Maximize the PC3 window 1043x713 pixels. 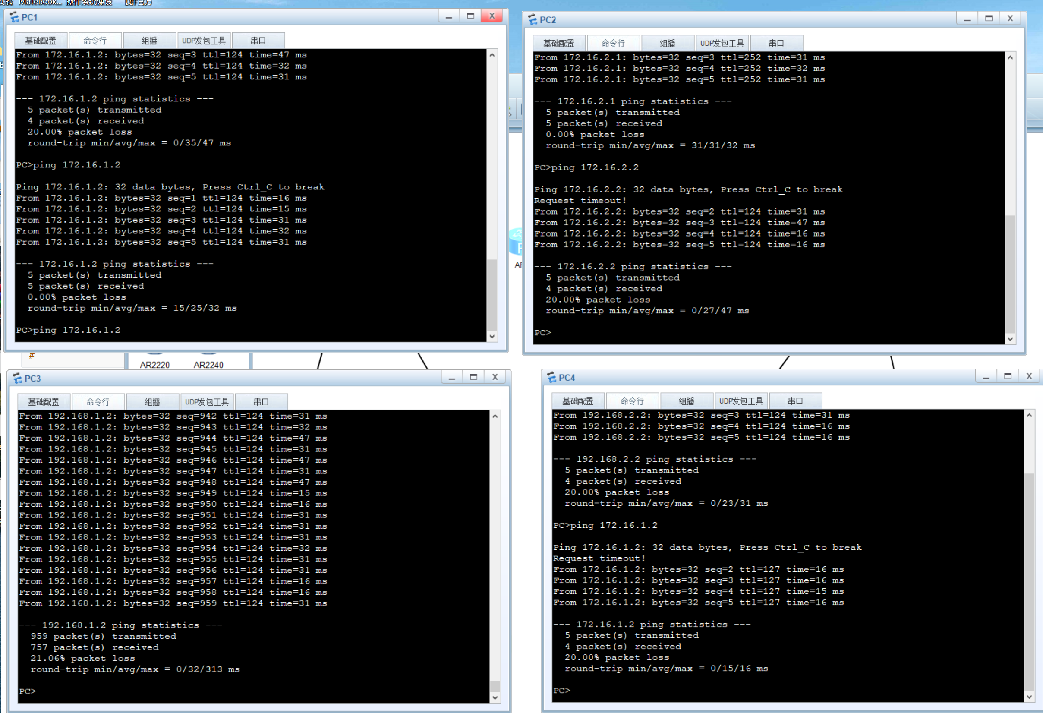473,377
